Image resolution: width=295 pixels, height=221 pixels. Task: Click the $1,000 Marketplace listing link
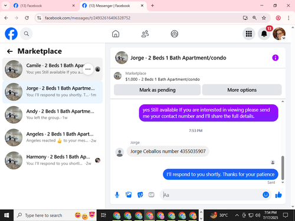(162, 80)
